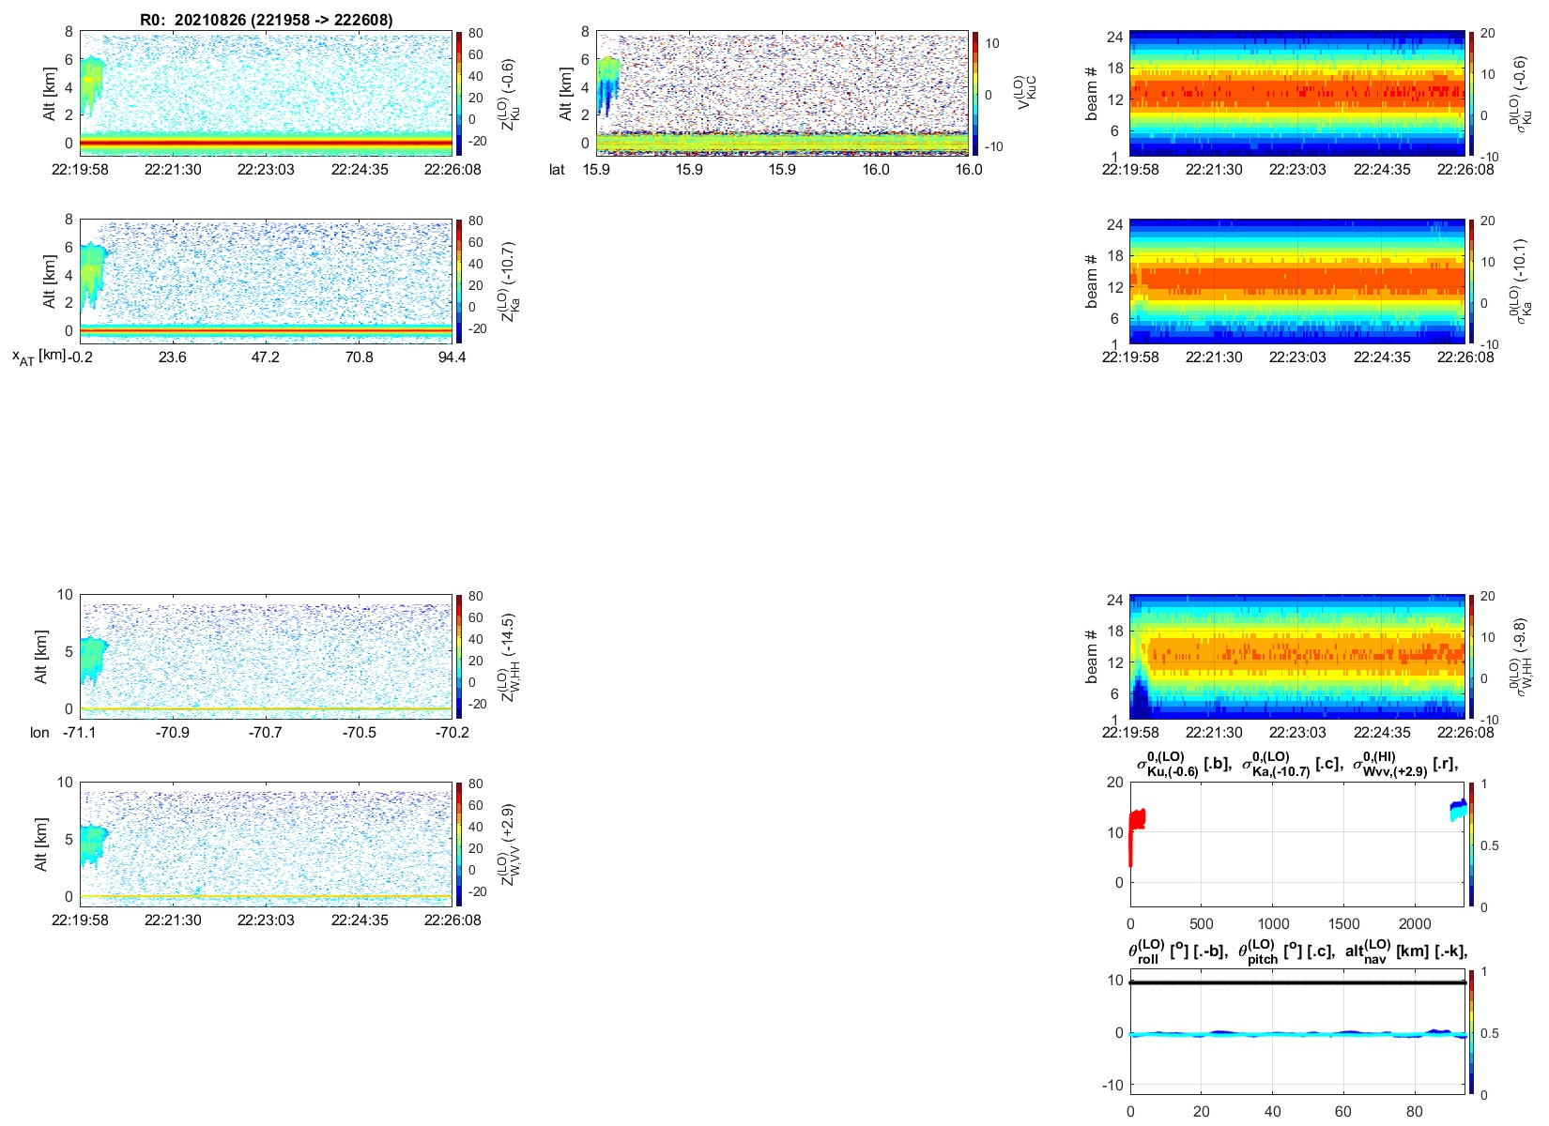Click the Z Ka (-10.7) colorbar
This screenshot has width=1549, height=1126.
(x=459, y=280)
